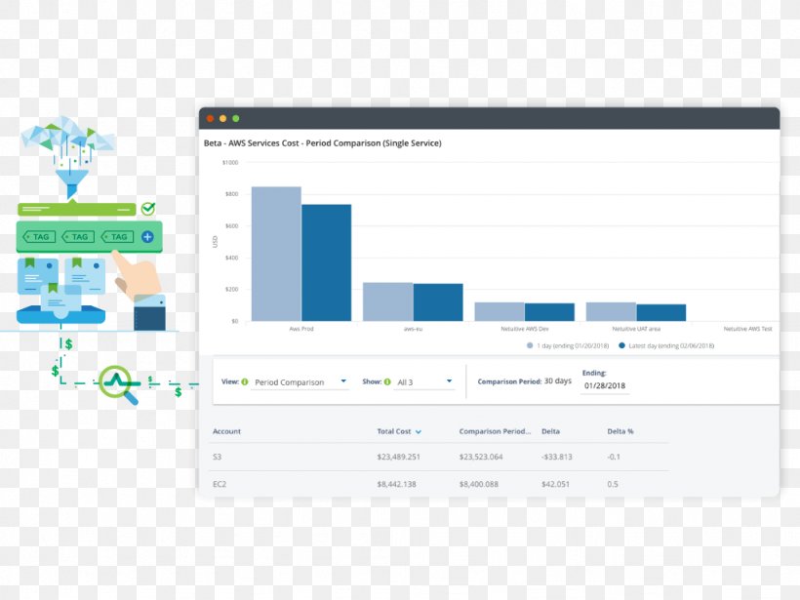Click the S3 comparison value $23,523.064
Image resolution: width=800 pixels, height=600 pixels.
click(481, 457)
